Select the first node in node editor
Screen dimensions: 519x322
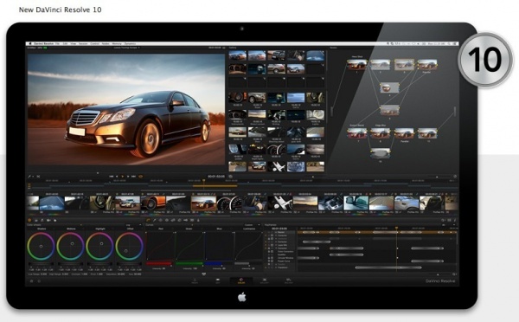tap(356, 65)
